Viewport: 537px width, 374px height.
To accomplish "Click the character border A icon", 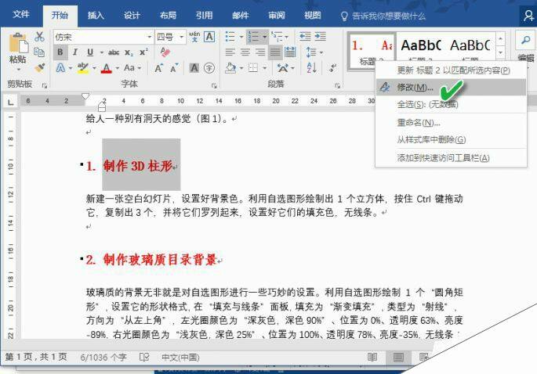I will (209, 37).
